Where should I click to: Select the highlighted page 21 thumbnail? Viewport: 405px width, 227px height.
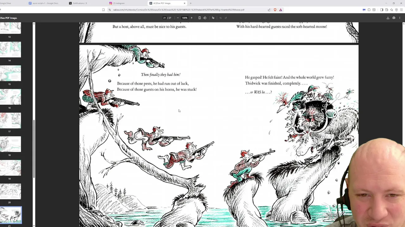pyautogui.click(x=10, y=215)
